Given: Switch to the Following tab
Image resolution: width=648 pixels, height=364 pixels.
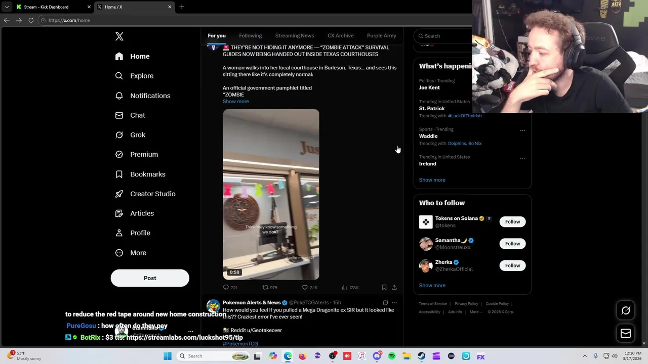Looking at the screenshot, I should 250,36.
